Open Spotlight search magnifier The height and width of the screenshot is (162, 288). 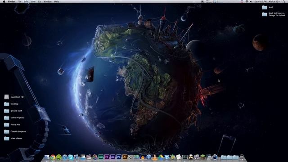[x=284, y=1]
